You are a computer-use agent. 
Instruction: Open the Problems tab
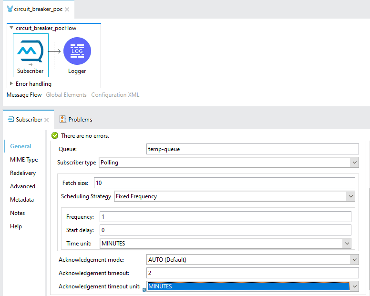[x=76, y=119]
